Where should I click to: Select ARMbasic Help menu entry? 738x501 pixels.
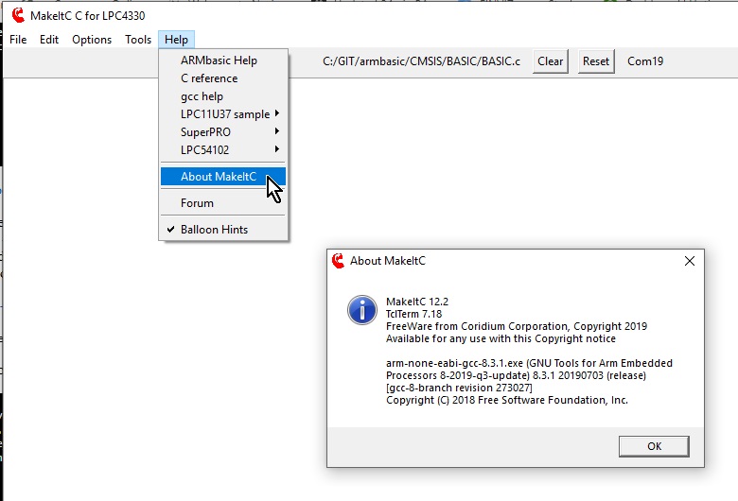(x=219, y=60)
